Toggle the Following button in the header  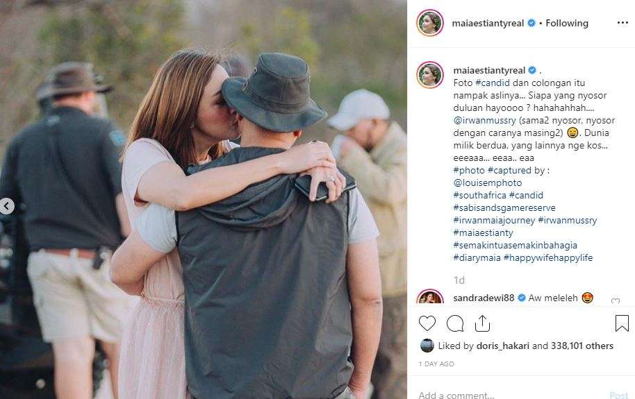pos(567,23)
